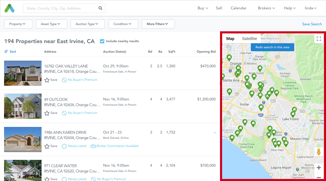Click star Save icon for 49 Outlook

(x=47, y=113)
